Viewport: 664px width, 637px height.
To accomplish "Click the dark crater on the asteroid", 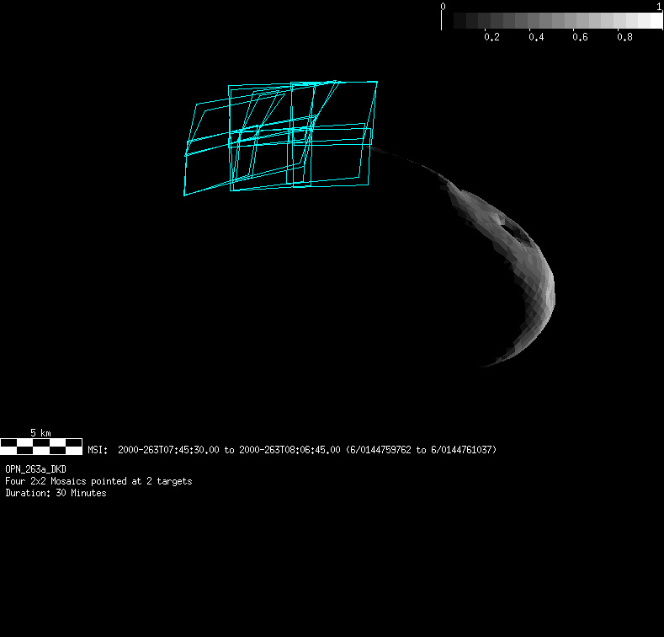I will click(510, 225).
